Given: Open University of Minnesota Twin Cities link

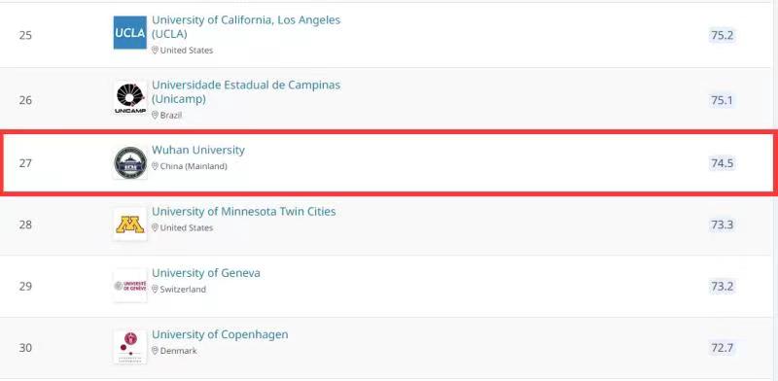Looking at the screenshot, I should [244, 212].
